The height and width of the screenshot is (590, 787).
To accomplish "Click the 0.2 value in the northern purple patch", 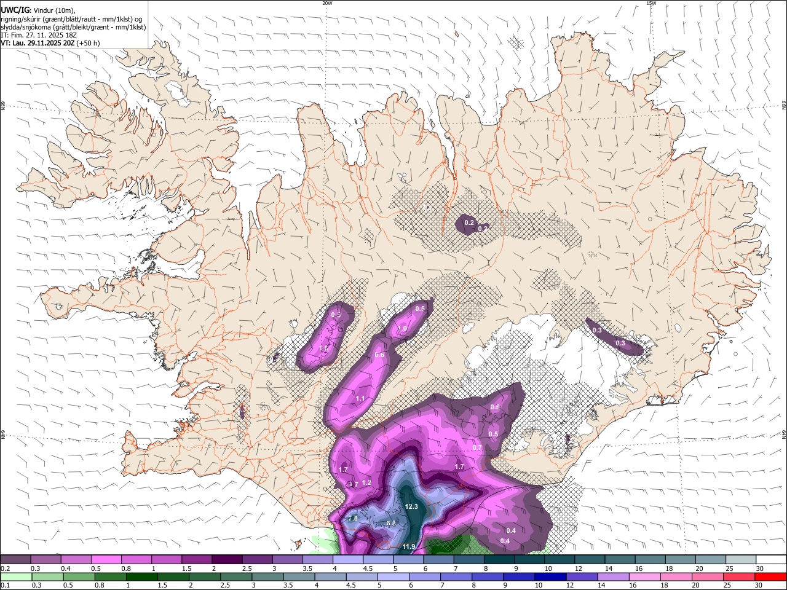I will coord(469,222).
